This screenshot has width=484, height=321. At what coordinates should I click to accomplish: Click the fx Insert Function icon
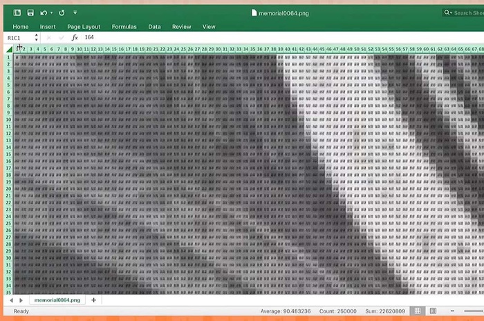click(75, 37)
